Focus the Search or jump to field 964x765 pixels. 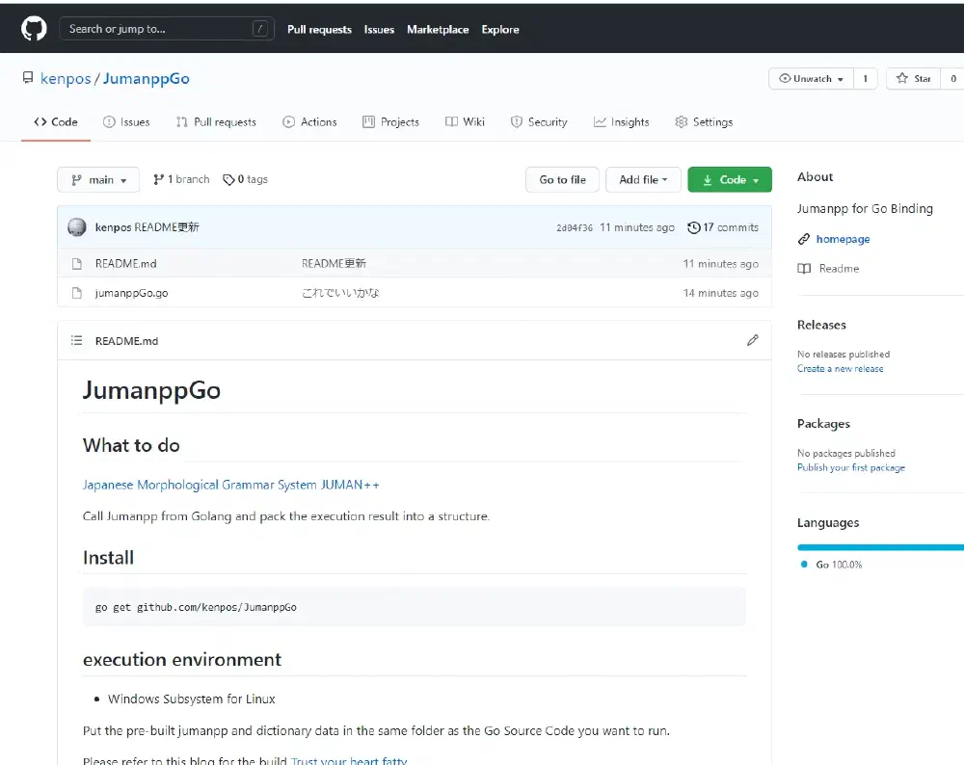click(167, 29)
